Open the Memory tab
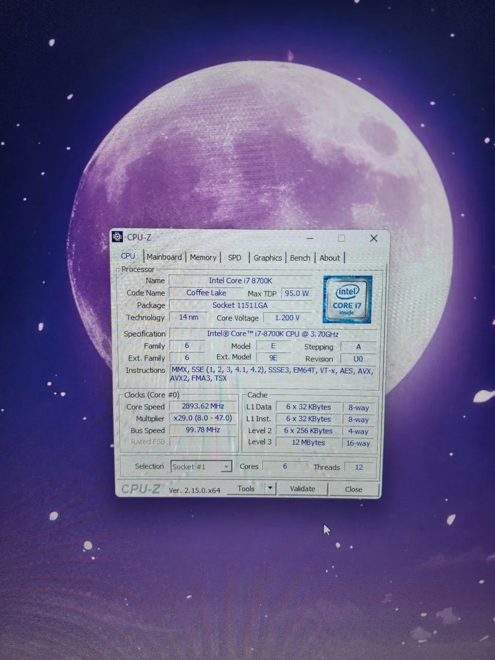The width and height of the screenshot is (495, 660). 203,257
